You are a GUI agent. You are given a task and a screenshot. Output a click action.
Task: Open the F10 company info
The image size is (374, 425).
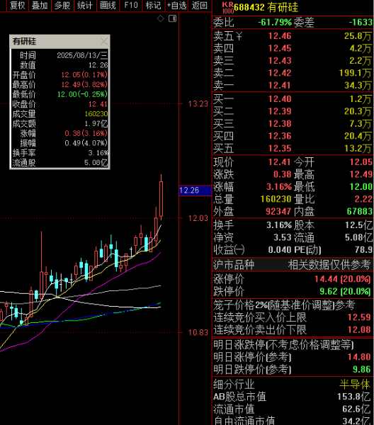pos(131,6)
